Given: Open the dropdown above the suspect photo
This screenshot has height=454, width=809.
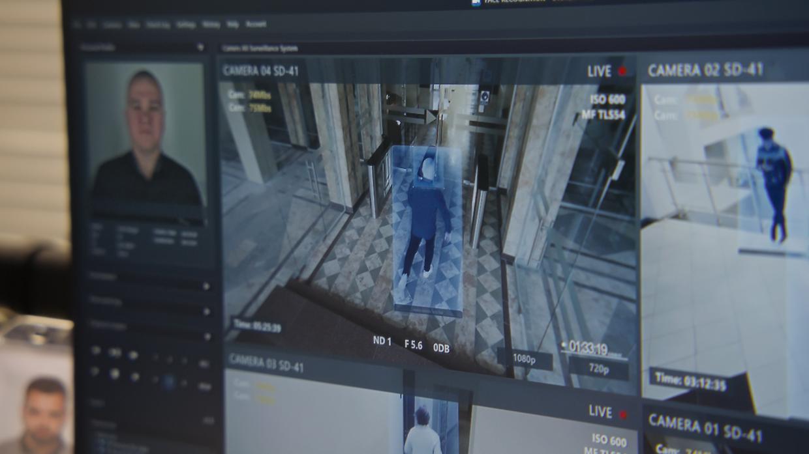Looking at the screenshot, I should [x=200, y=48].
